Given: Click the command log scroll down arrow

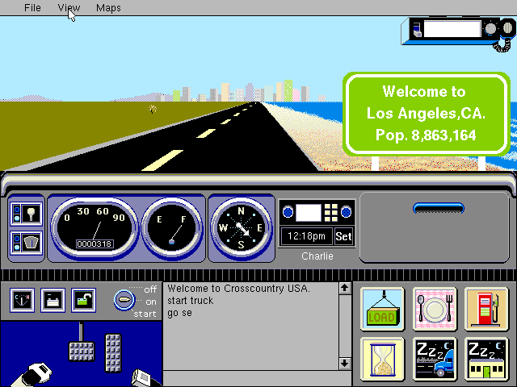Looking at the screenshot, I should coord(345,364).
